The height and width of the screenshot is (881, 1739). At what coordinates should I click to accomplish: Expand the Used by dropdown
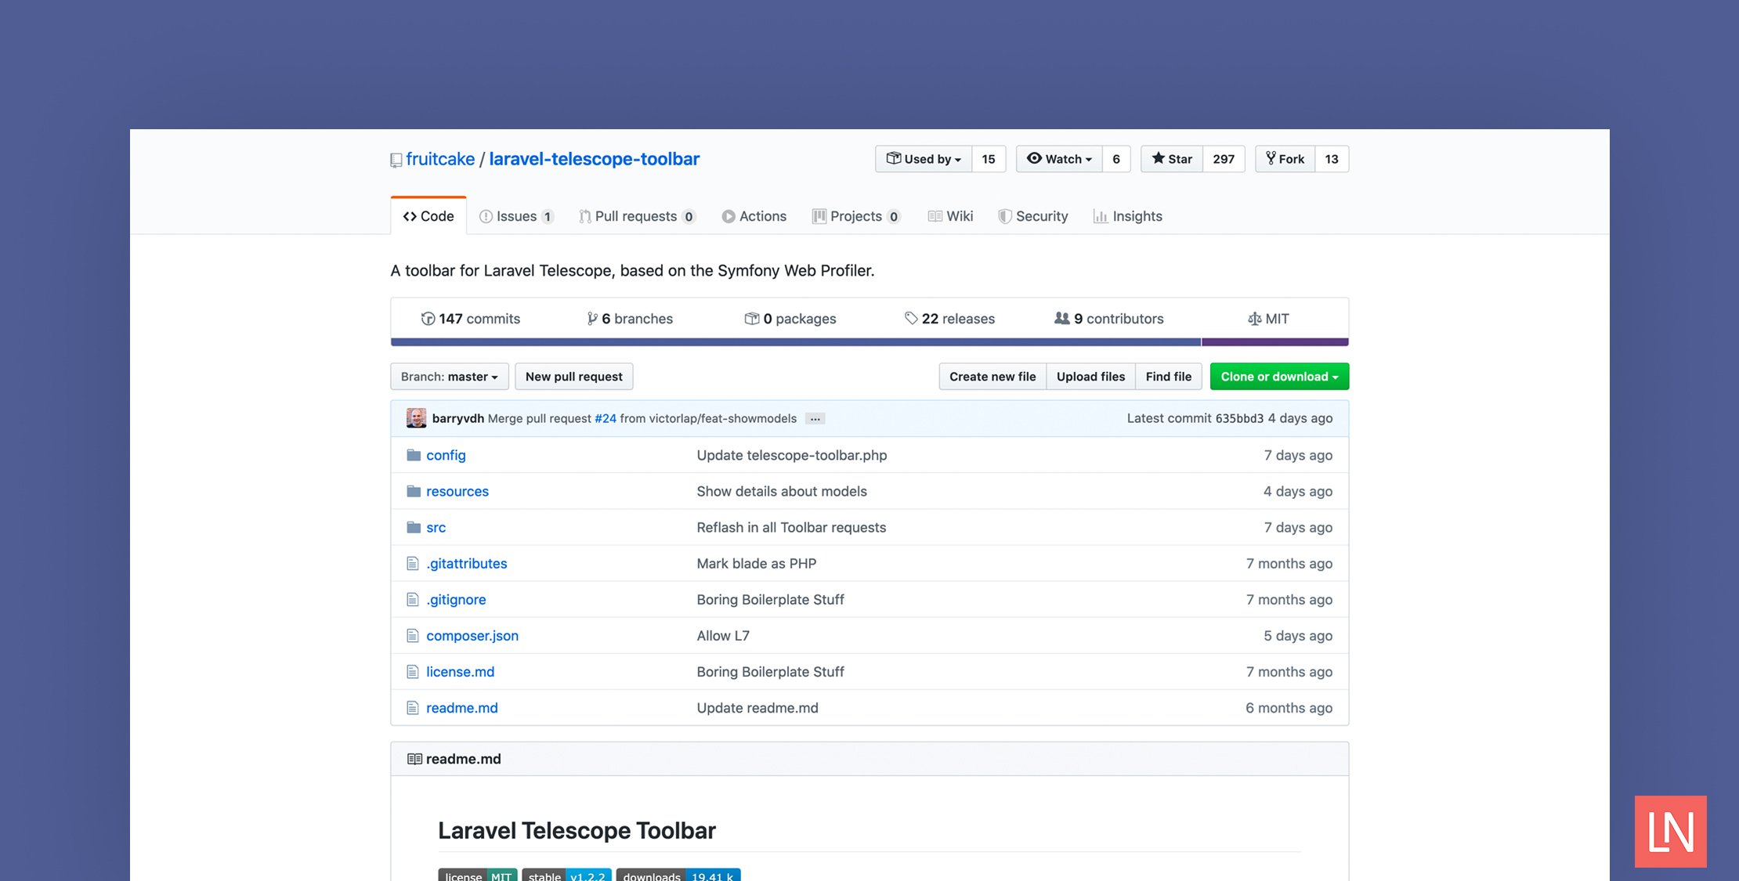click(921, 158)
